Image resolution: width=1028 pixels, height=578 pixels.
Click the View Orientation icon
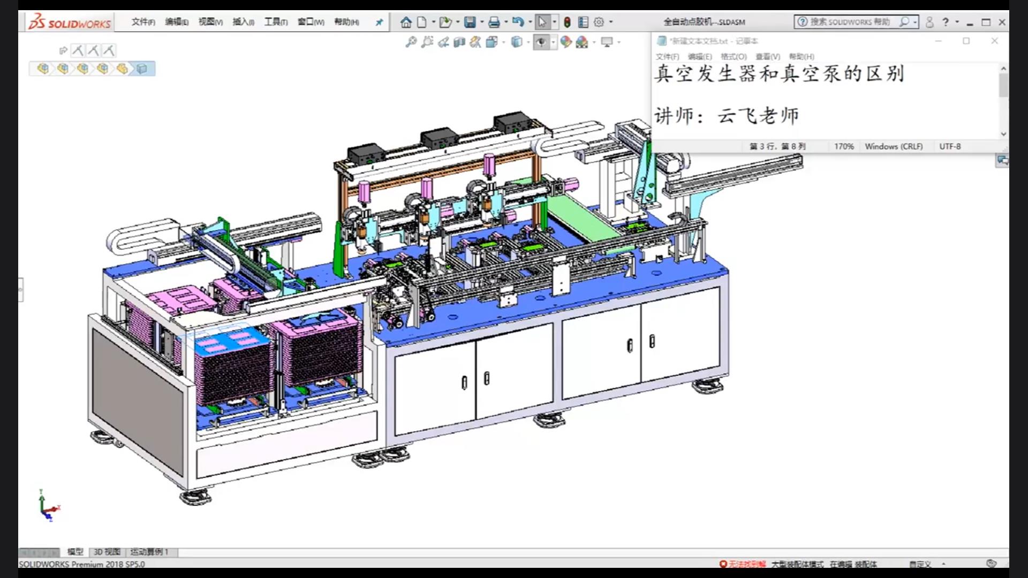491,42
